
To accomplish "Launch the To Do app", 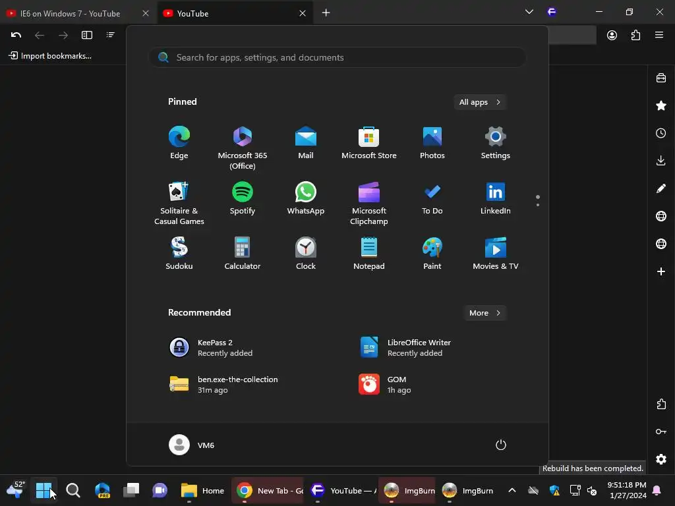I will (432, 198).
